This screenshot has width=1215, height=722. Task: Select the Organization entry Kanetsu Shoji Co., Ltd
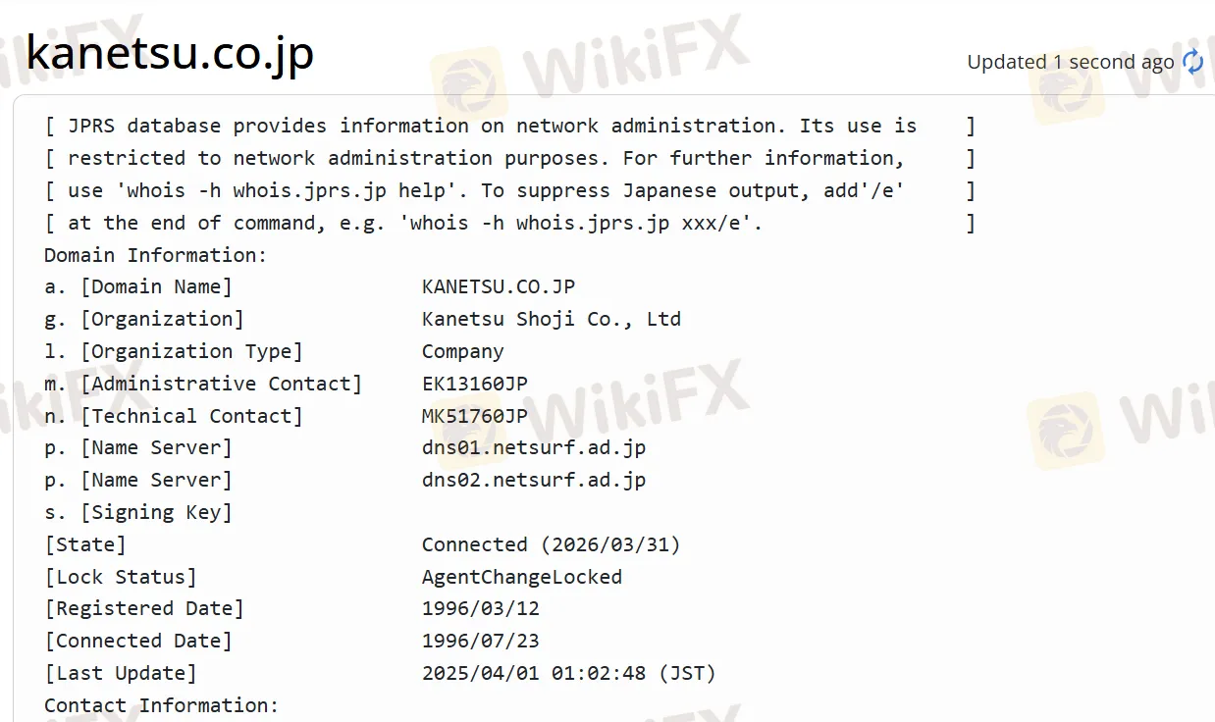[x=551, y=319]
